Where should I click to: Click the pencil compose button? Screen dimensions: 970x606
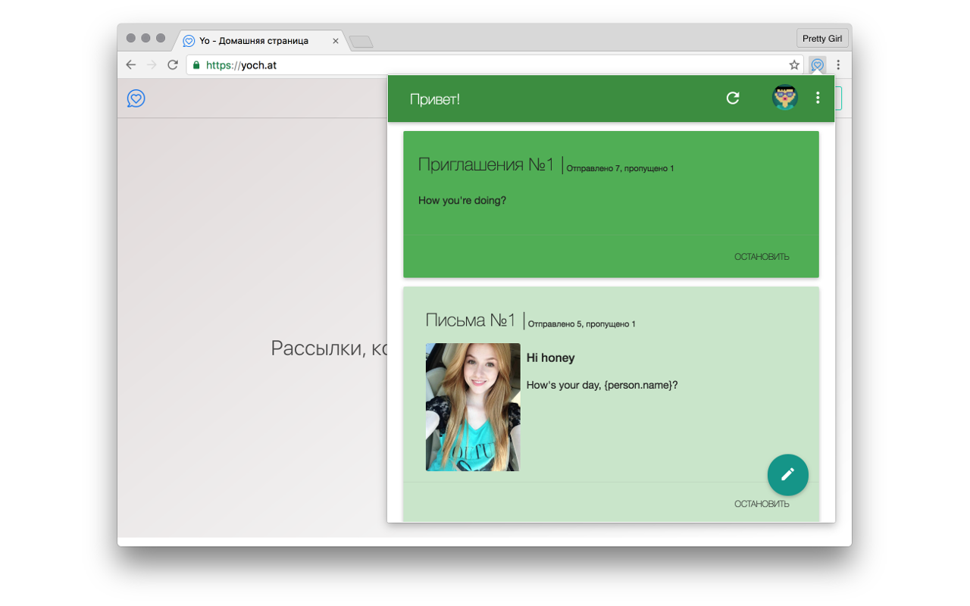[787, 475]
